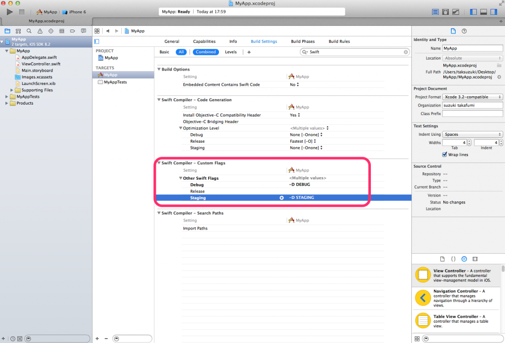Open the Issue navigator
Image resolution: width=505 pixels, height=343 pixels.
40,31
